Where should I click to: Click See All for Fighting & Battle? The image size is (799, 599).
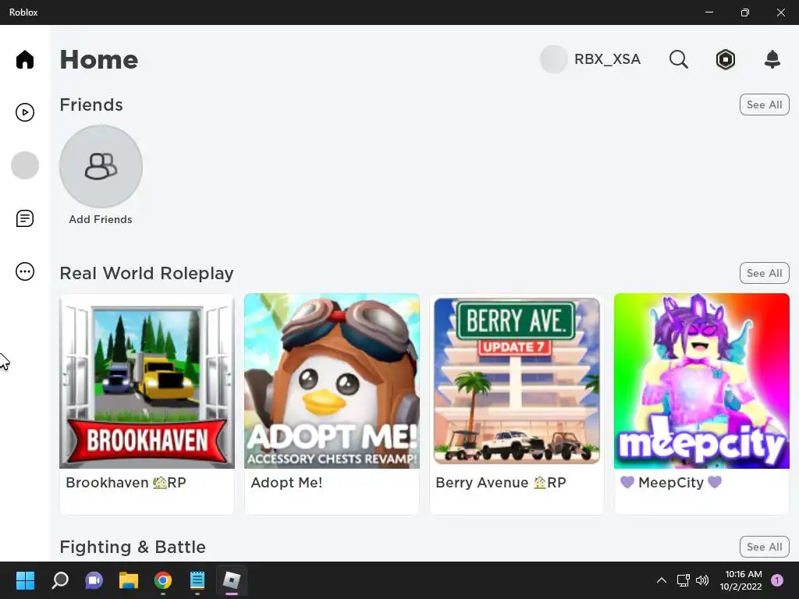pos(765,547)
